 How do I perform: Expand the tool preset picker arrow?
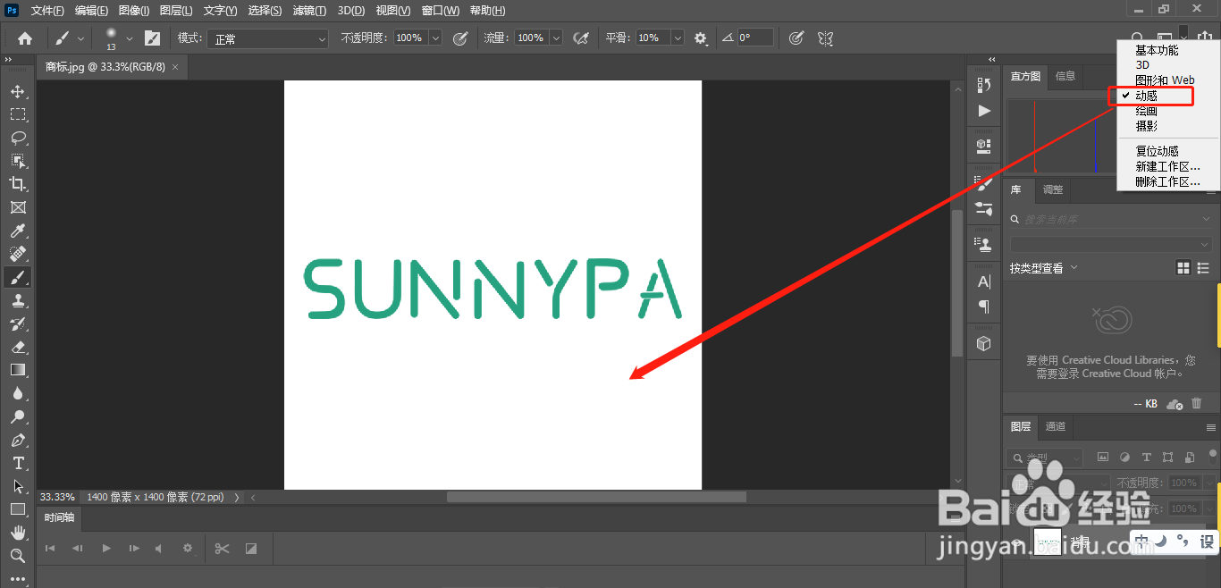point(81,38)
